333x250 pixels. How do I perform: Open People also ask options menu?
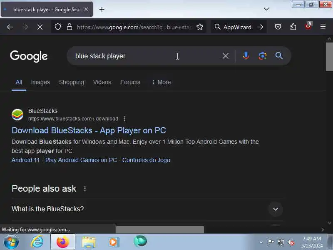tap(85, 189)
